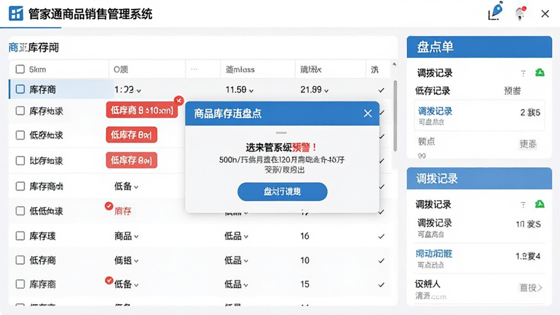Open the blue 调拨记录 link in 盘点单 panel
The image size is (560, 315).
click(x=435, y=111)
